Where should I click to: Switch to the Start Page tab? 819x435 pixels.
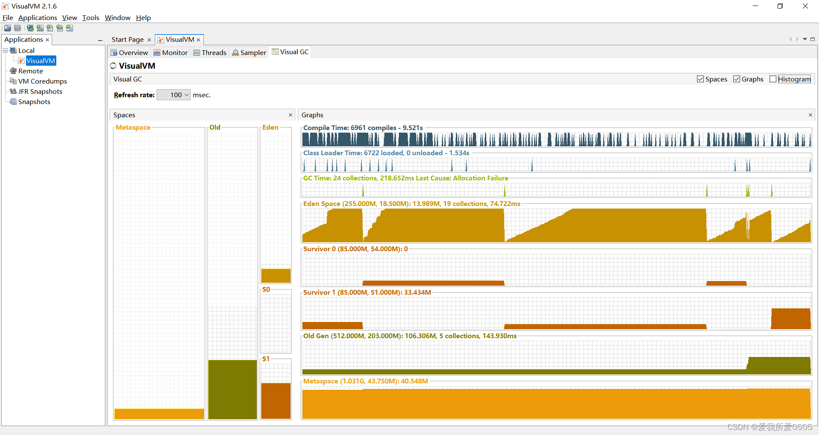pos(128,40)
